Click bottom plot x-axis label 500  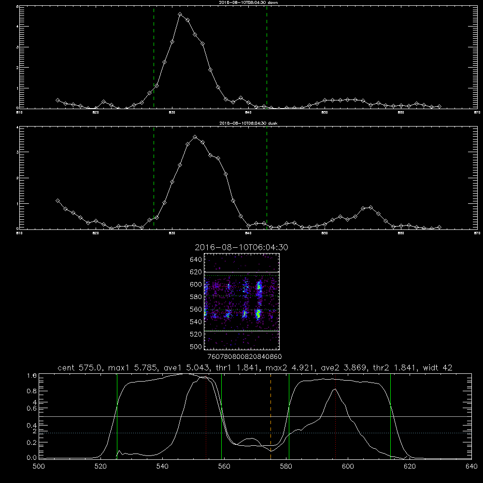click(39, 467)
